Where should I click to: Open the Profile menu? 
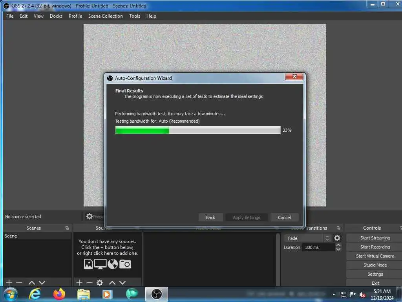click(75, 16)
